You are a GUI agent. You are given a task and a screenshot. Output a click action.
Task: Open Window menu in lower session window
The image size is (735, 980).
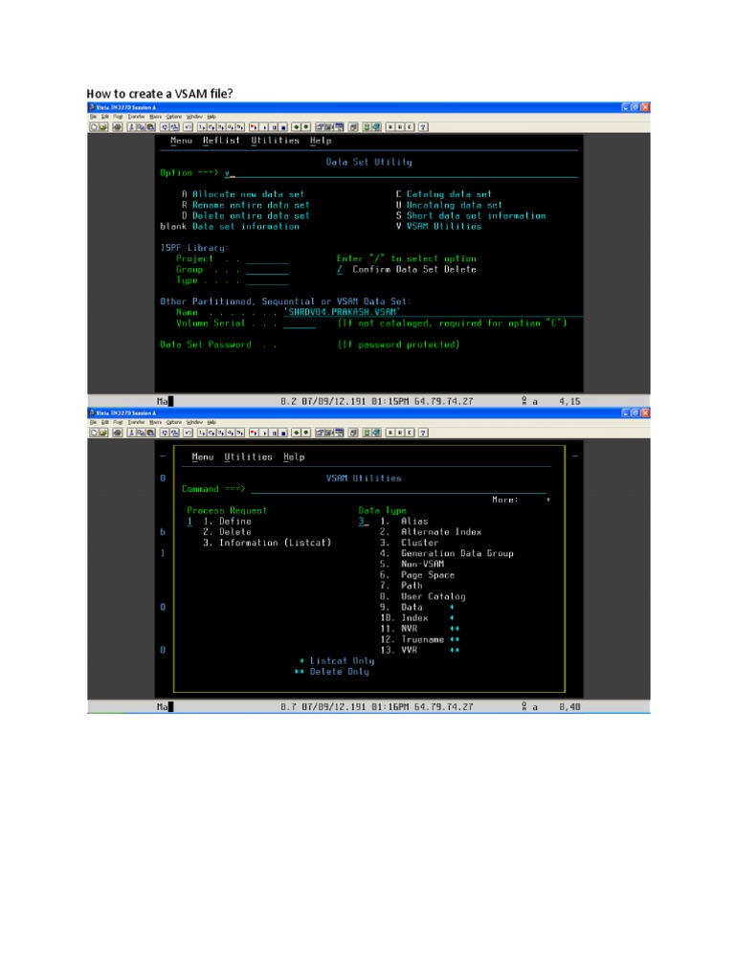tap(194, 422)
